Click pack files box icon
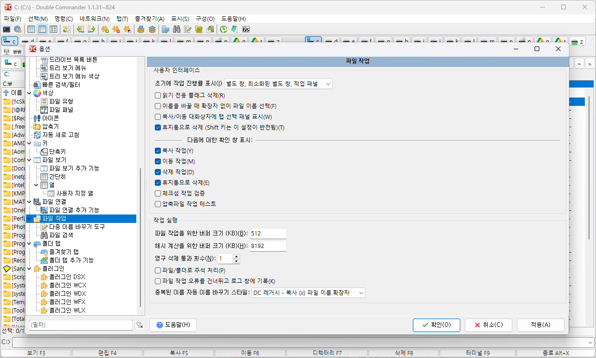Viewport: 596px width, 358px height. point(141,29)
